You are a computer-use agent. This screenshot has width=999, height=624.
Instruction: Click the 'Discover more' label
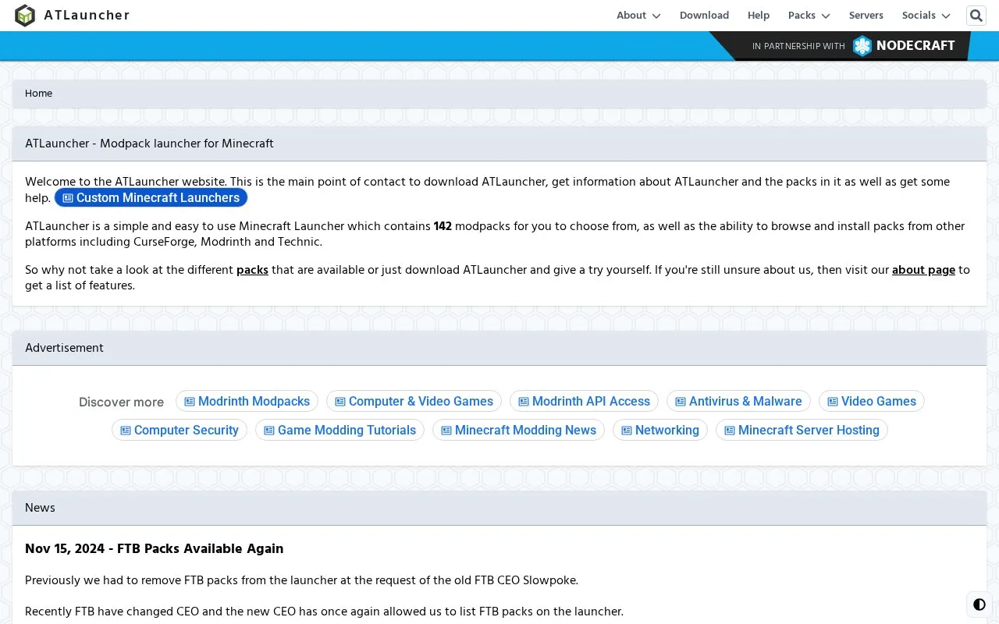click(x=121, y=402)
